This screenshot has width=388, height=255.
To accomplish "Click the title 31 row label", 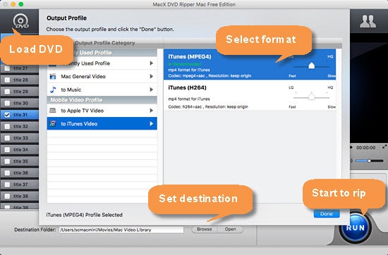I will pyautogui.click(x=20, y=115).
